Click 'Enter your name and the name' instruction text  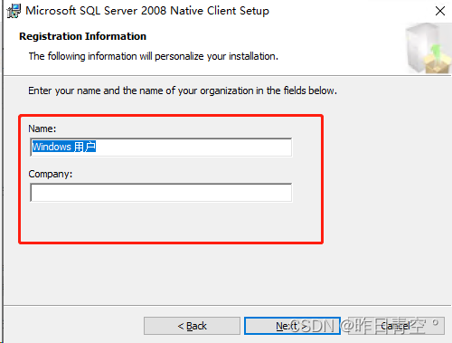click(x=183, y=91)
